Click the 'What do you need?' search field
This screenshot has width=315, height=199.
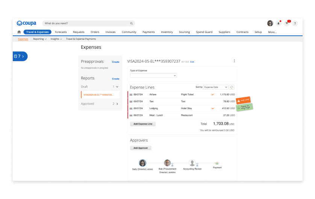point(88,23)
